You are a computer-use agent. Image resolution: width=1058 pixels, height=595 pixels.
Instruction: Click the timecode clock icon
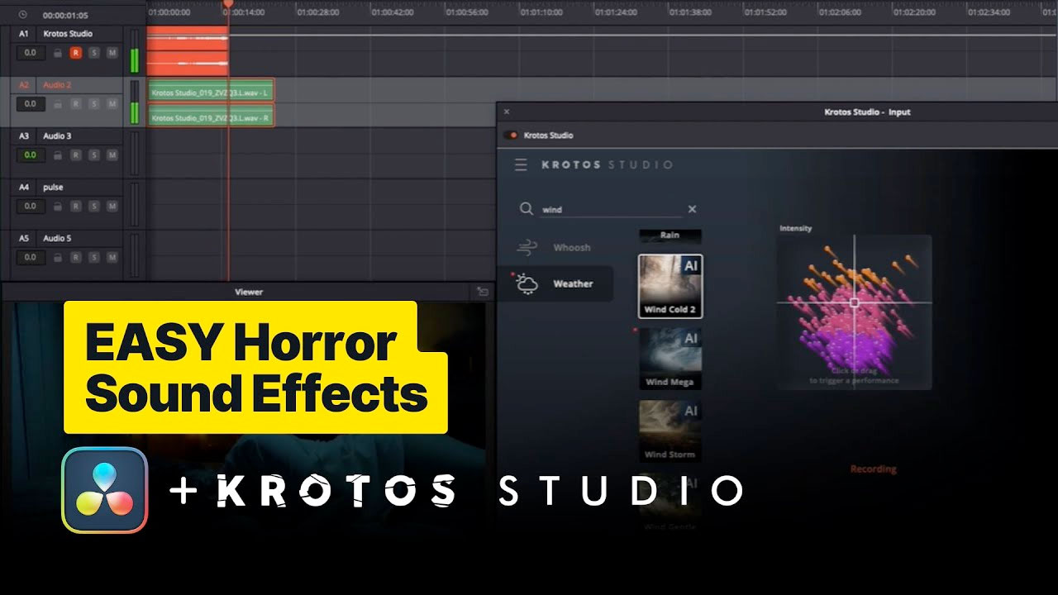[22, 15]
